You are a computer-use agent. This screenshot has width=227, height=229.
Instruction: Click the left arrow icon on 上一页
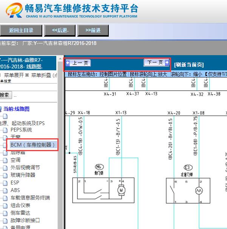pyautogui.click(x=68, y=63)
